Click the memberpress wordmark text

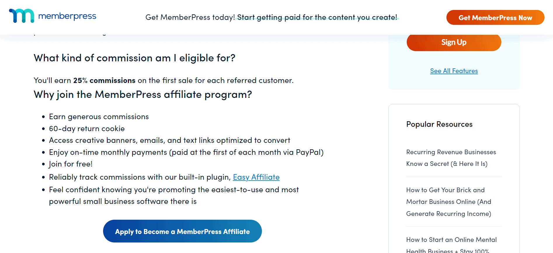tap(67, 16)
